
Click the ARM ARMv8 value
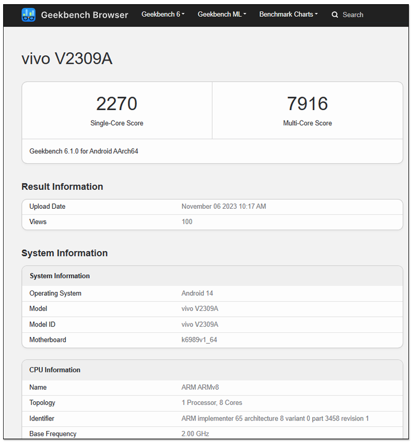pos(200,387)
